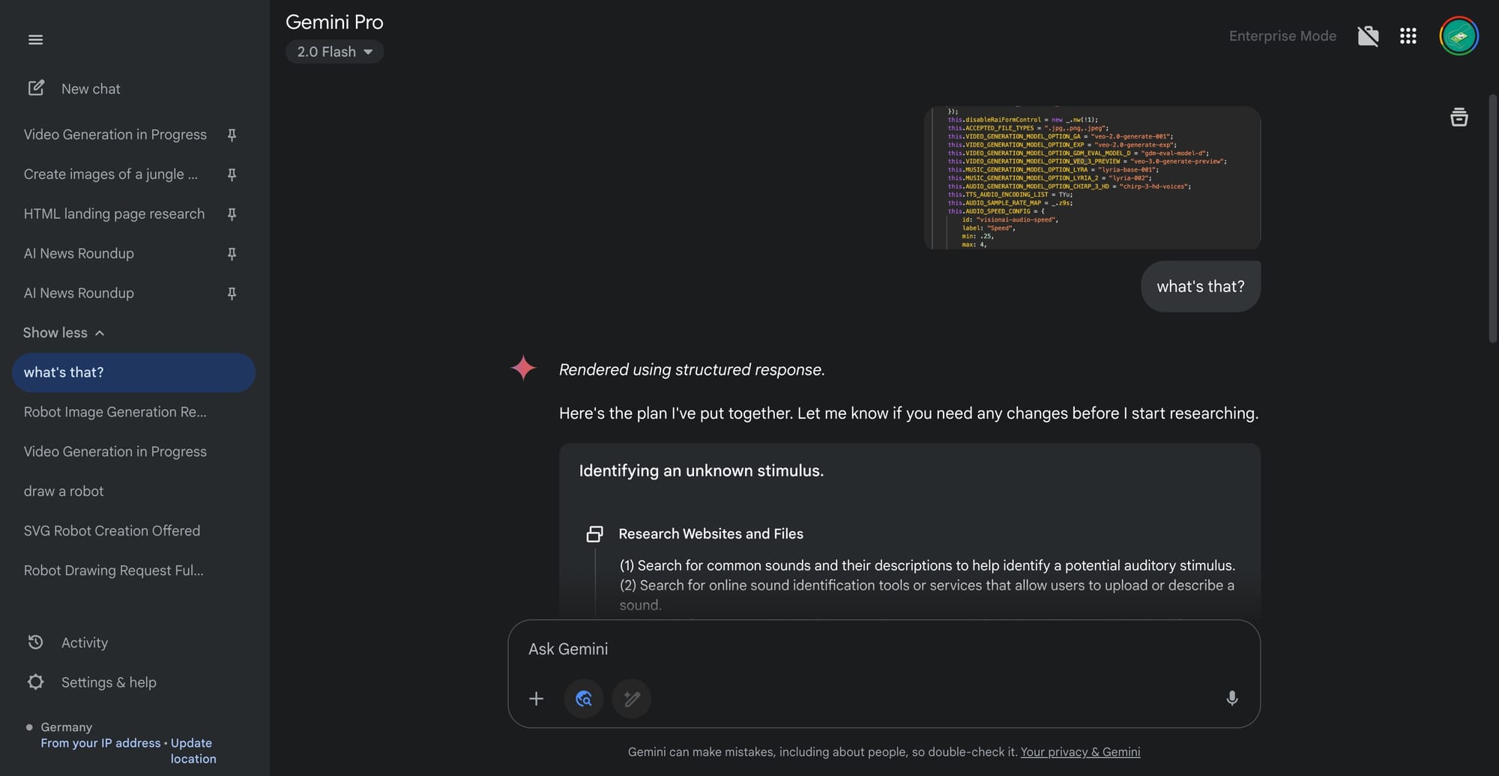The image size is (1499, 776).
Task: Click the stacked archive icon near scrollbar
Action: click(1459, 118)
